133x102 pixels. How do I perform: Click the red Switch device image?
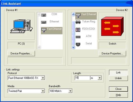coord(112,26)
